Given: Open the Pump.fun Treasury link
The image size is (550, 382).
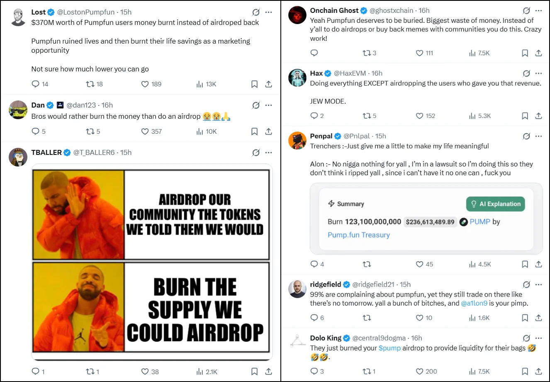Looking at the screenshot, I should pos(358,235).
